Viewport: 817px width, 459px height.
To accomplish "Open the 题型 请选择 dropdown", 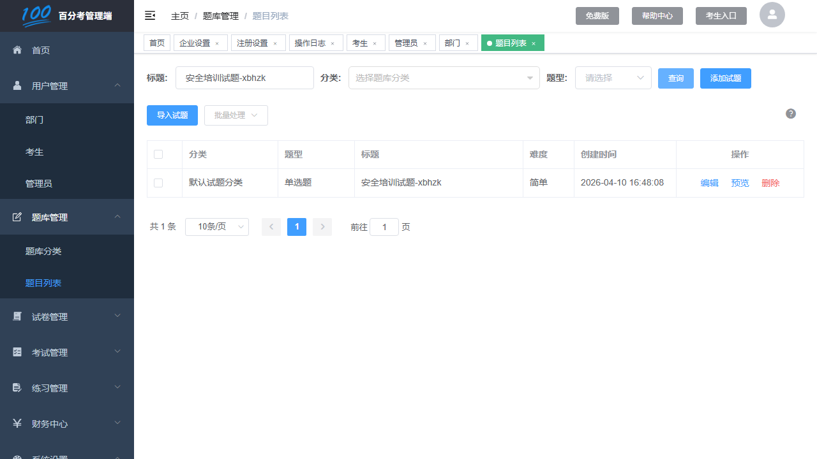I will coord(613,78).
